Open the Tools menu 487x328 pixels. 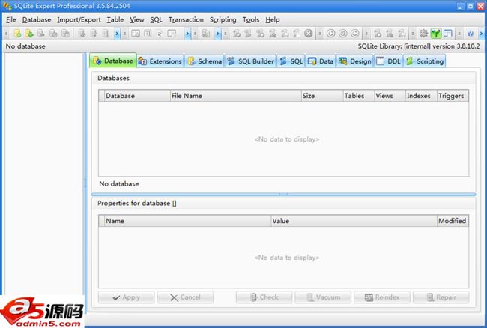pos(251,20)
